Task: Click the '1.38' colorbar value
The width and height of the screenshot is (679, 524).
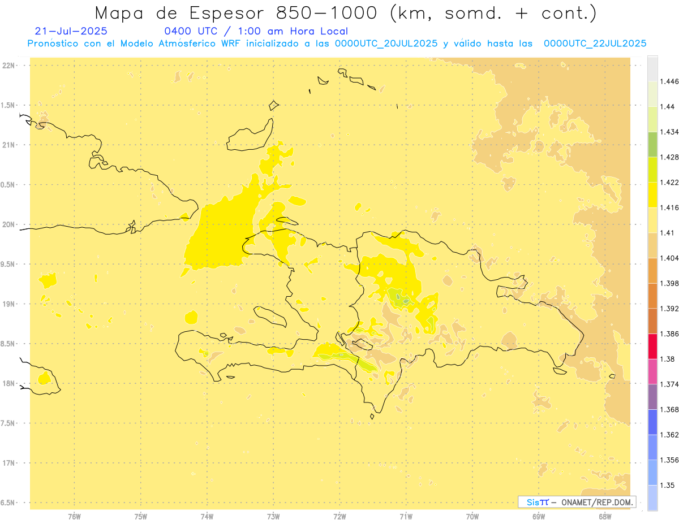Action: 667,359
